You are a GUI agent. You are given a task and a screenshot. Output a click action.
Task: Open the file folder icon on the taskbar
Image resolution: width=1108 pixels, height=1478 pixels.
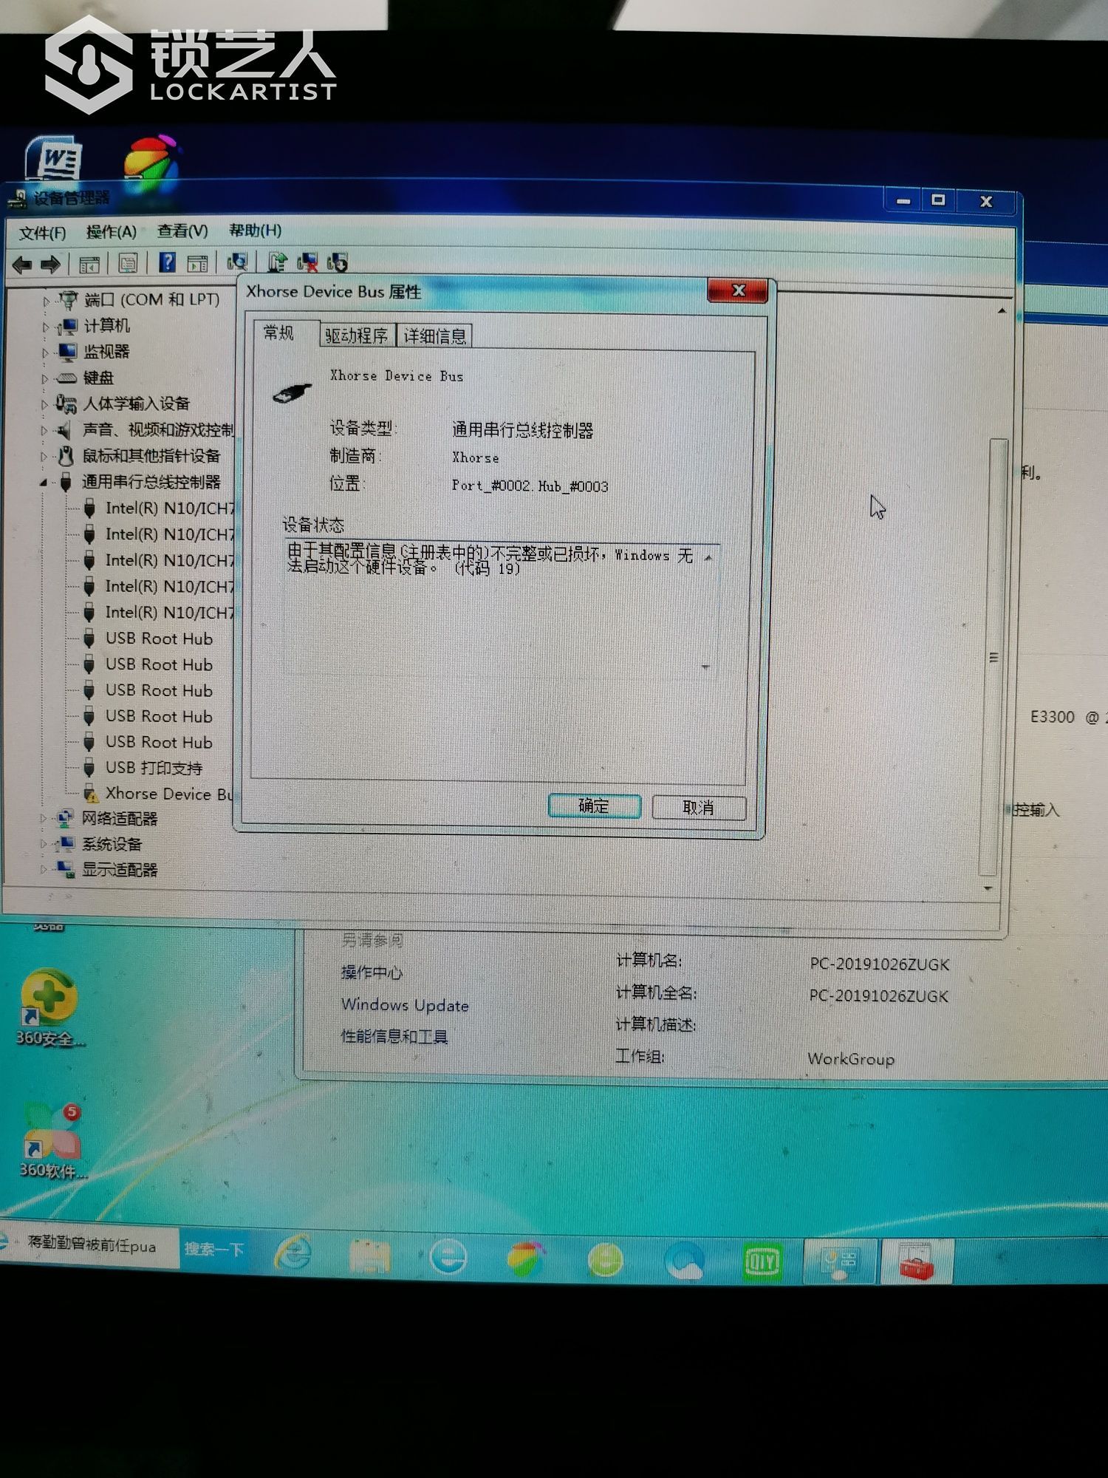(369, 1256)
